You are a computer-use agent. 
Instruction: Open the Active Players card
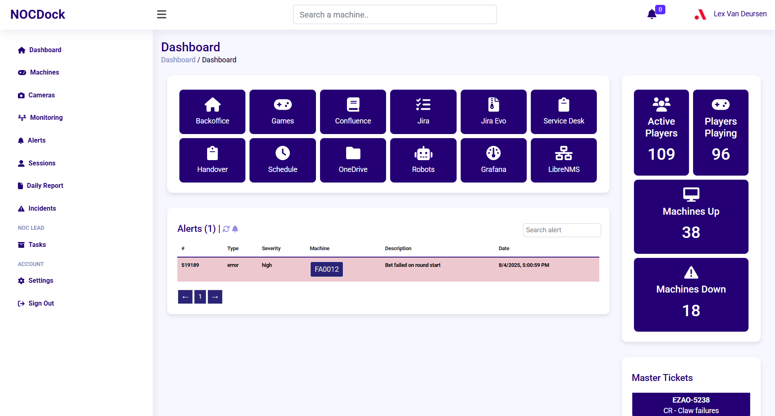(661, 132)
